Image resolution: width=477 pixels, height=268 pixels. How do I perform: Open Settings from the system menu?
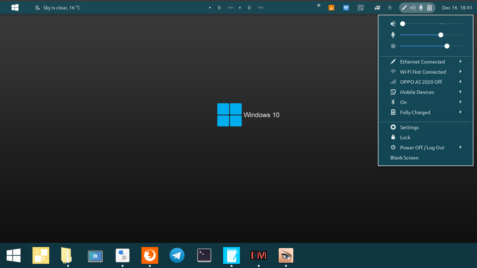(x=425, y=127)
